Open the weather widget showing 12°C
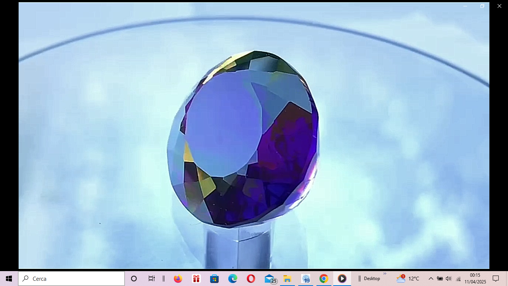Image resolution: width=508 pixels, height=286 pixels. [408, 279]
